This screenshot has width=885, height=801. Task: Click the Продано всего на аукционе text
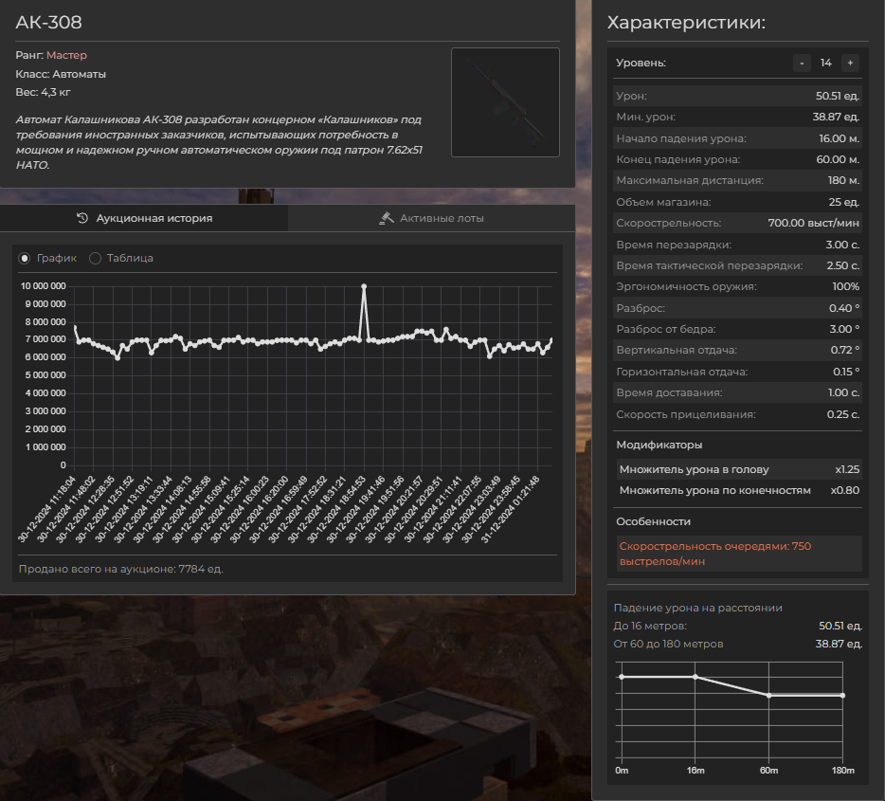120,569
